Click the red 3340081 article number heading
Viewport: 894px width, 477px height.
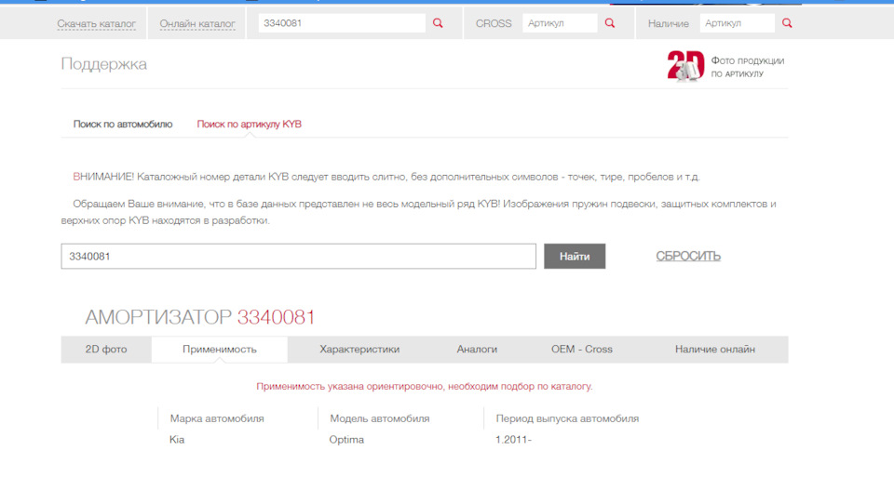[x=276, y=317]
